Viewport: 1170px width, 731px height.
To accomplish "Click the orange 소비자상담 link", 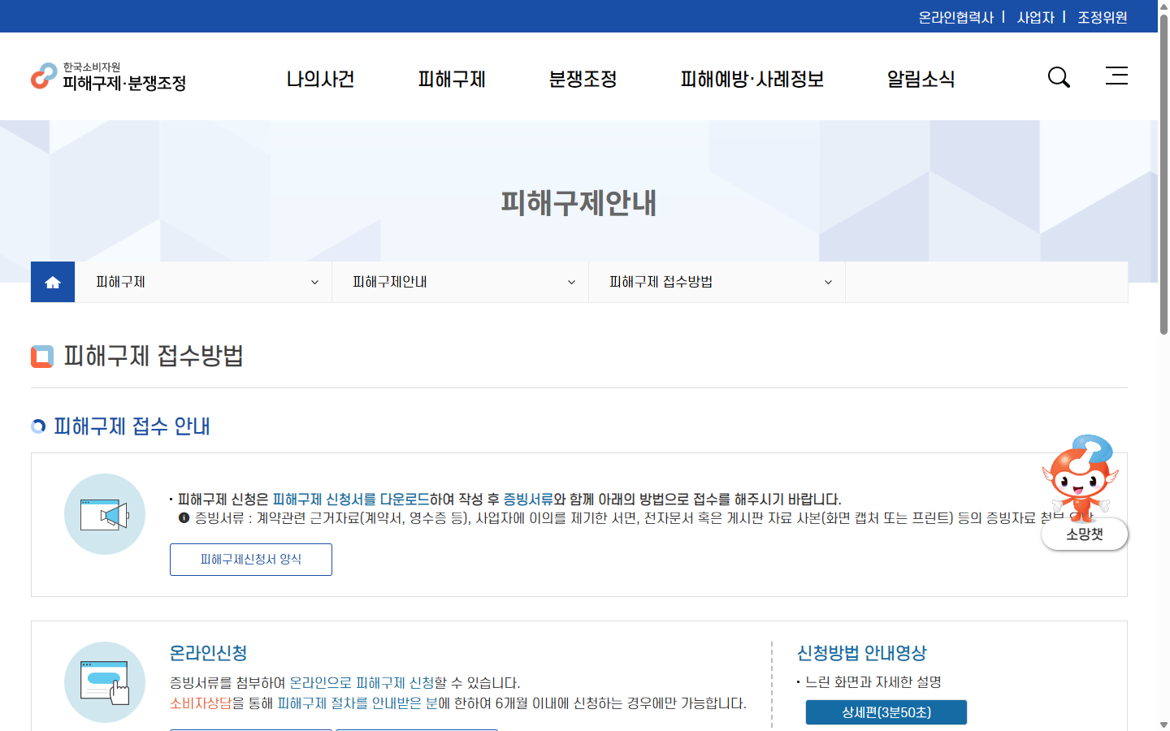I will pyautogui.click(x=201, y=703).
